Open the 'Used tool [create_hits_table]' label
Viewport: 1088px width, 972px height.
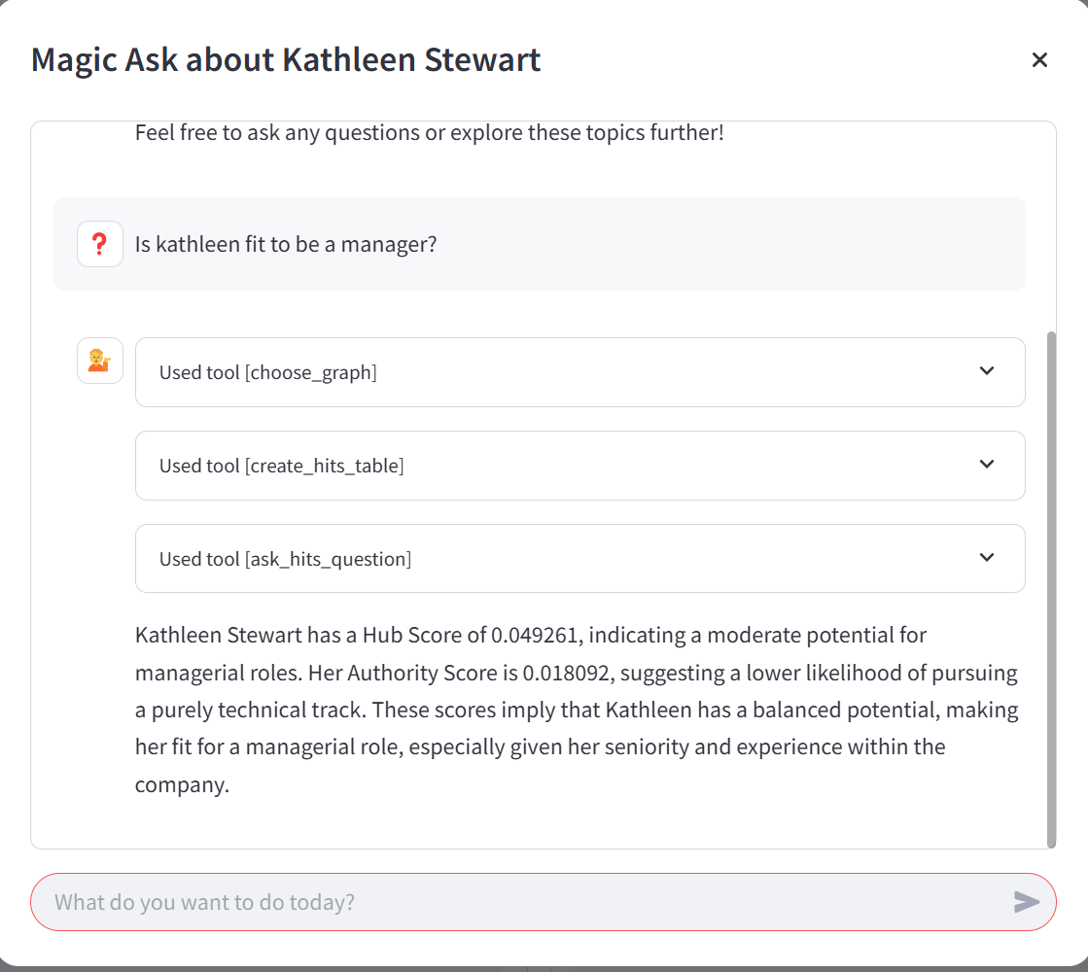282,466
